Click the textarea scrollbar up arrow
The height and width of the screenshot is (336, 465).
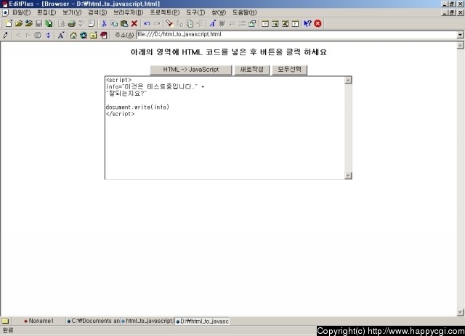tap(348, 80)
